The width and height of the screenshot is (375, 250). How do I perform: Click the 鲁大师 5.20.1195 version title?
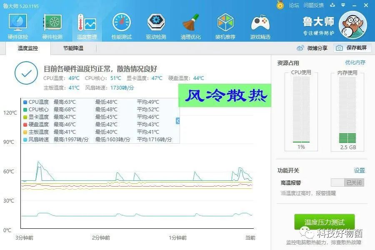pos(21,6)
